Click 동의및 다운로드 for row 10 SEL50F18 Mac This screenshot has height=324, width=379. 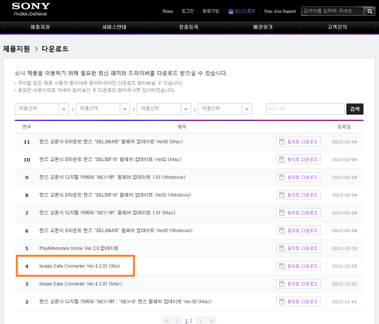pos(298,159)
